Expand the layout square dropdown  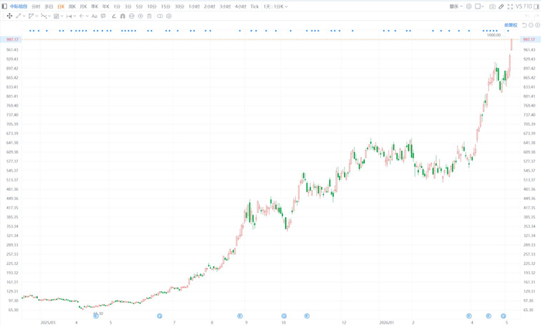click(x=479, y=6)
